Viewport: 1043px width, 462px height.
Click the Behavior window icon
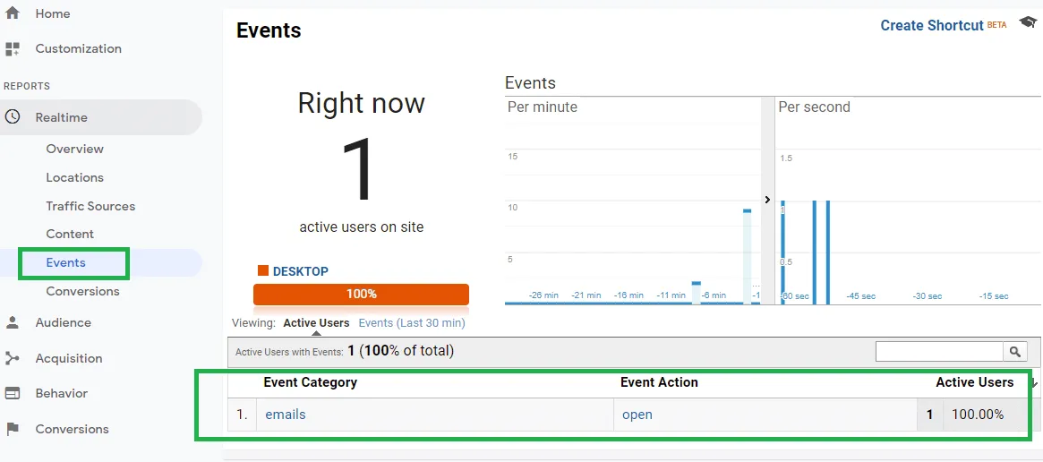click(12, 393)
